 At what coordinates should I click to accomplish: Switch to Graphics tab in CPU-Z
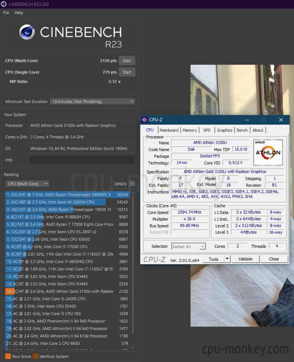(x=224, y=130)
